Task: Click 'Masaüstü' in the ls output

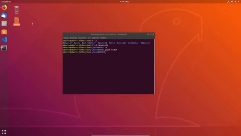Action: 102,43
